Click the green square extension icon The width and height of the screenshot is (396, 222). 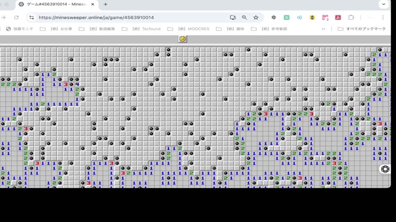[x=286, y=17]
